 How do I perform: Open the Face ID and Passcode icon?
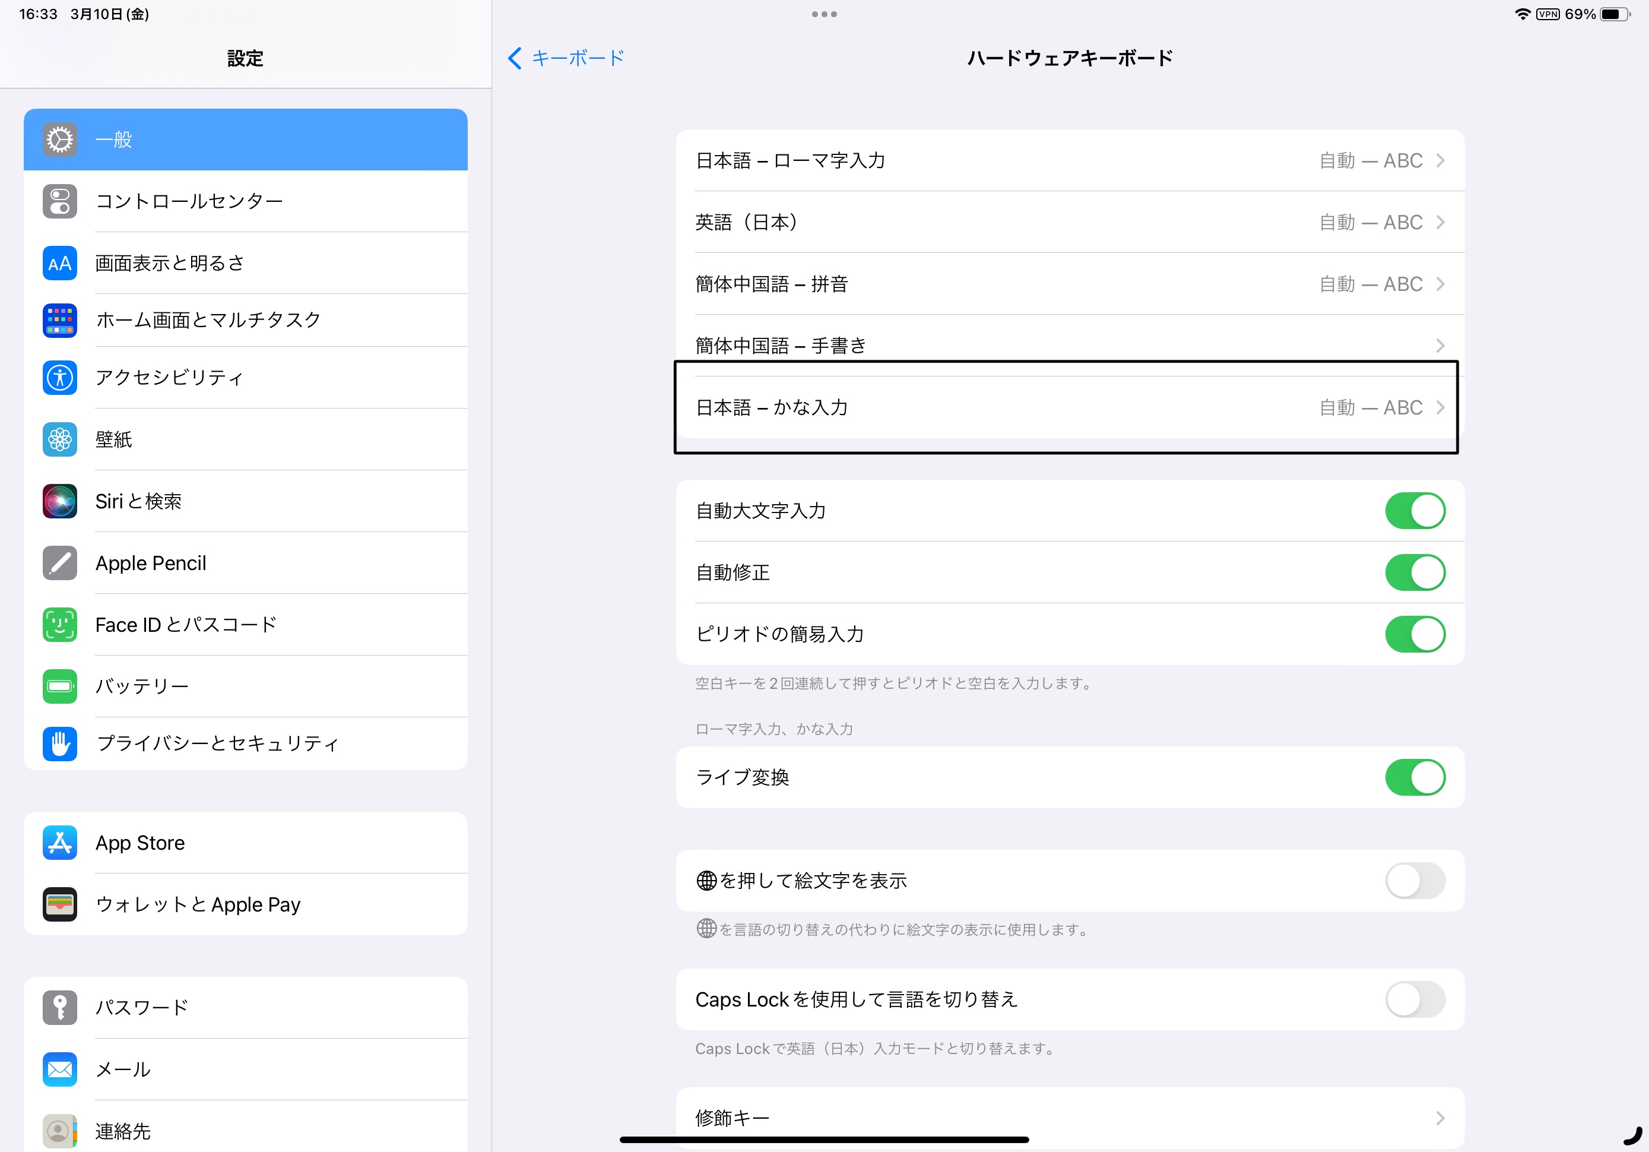pos(59,625)
